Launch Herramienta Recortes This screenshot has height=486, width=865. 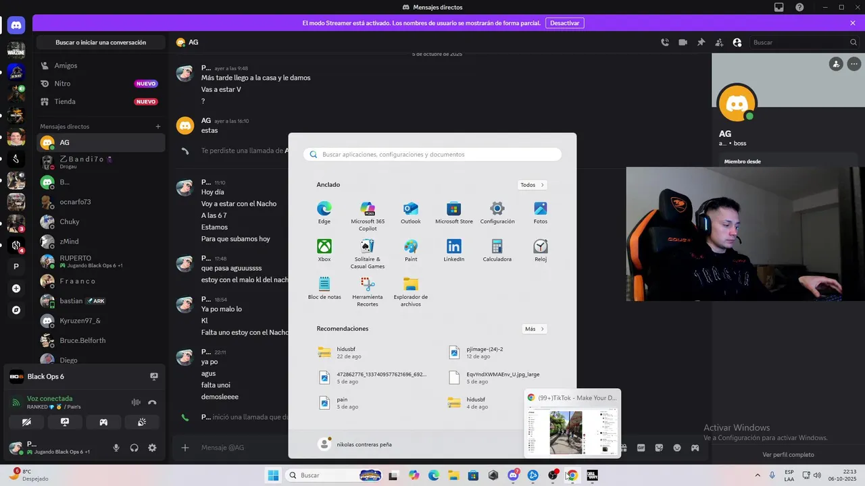(x=368, y=292)
